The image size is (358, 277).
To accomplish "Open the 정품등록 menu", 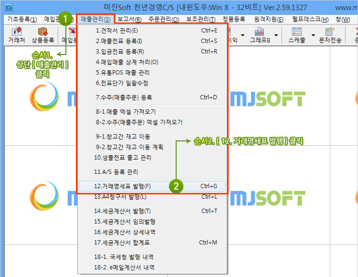I will point(234,19).
